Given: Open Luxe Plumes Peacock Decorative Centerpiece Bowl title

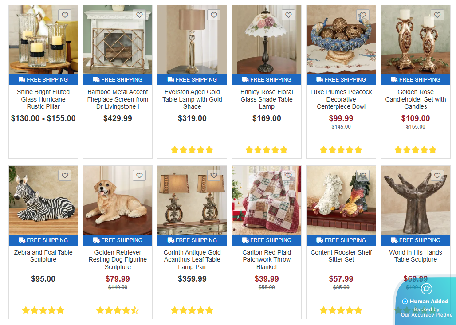Looking at the screenshot, I should (x=341, y=99).
